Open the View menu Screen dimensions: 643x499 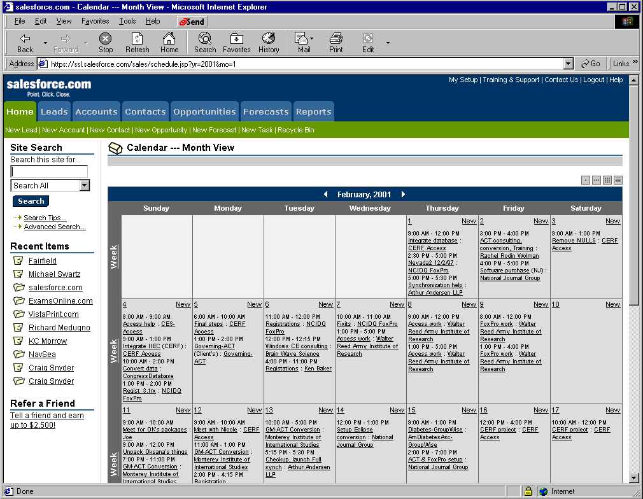[64, 21]
